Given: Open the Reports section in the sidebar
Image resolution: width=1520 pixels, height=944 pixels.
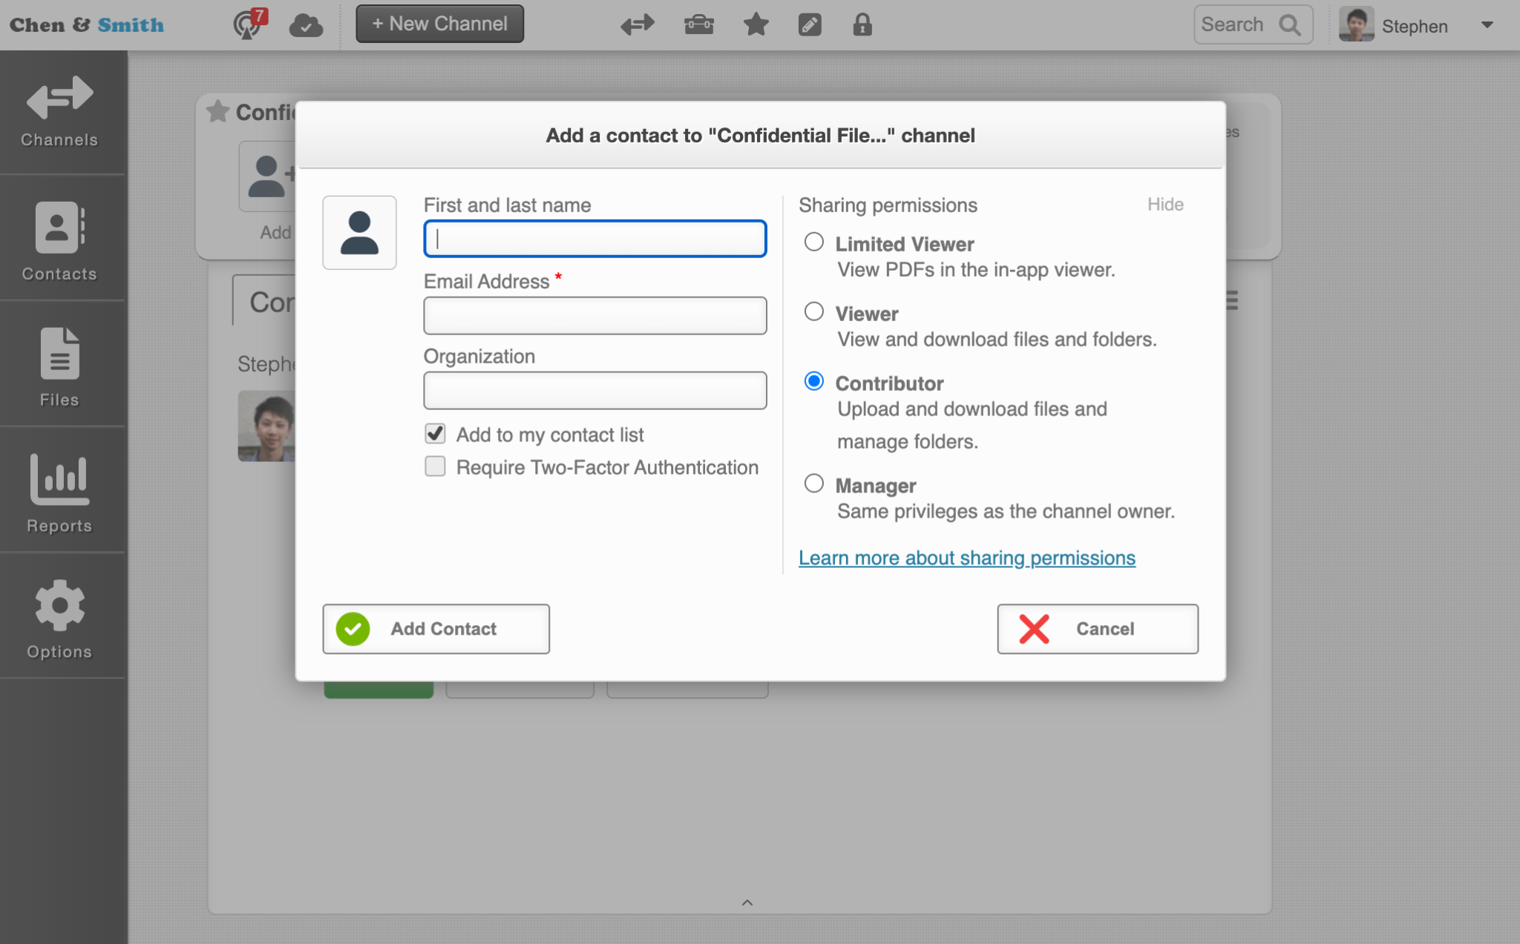Looking at the screenshot, I should pos(60,491).
